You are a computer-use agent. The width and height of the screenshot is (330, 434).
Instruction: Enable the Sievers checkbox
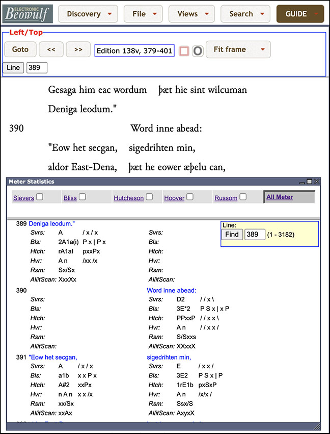click(40, 196)
